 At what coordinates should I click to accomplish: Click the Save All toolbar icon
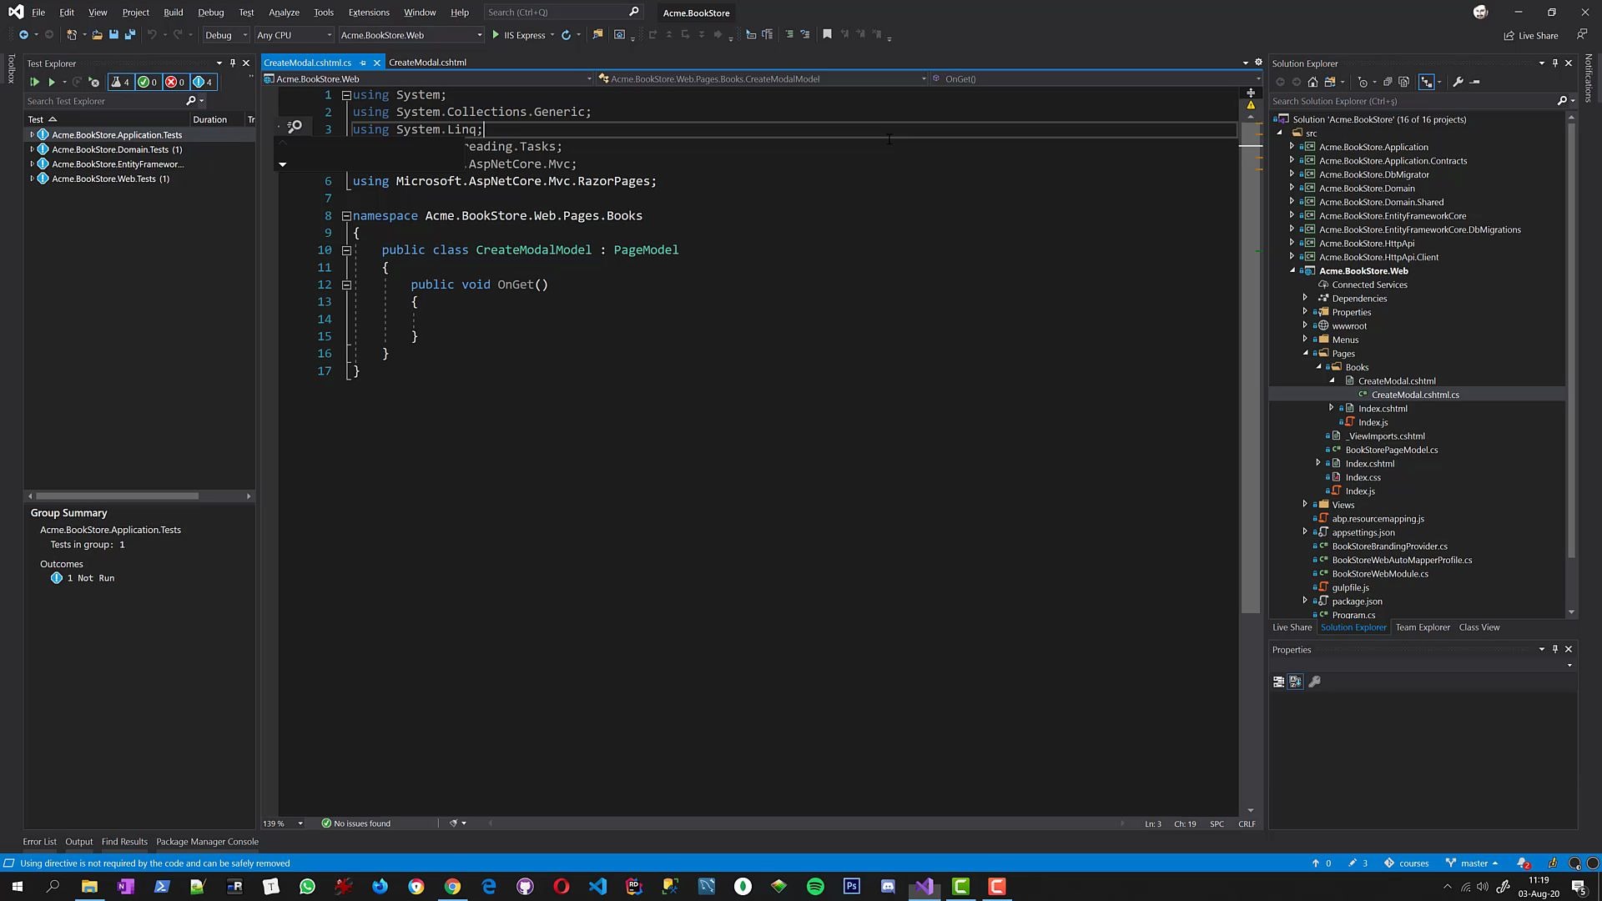tap(129, 34)
